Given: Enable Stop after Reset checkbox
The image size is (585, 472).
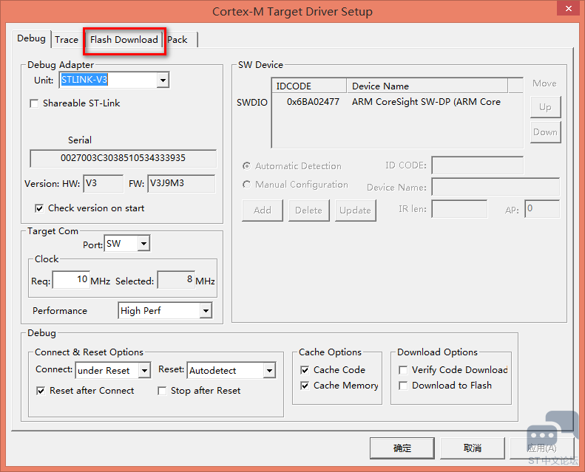Looking at the screenshot, I should click(x=162, y=391).
